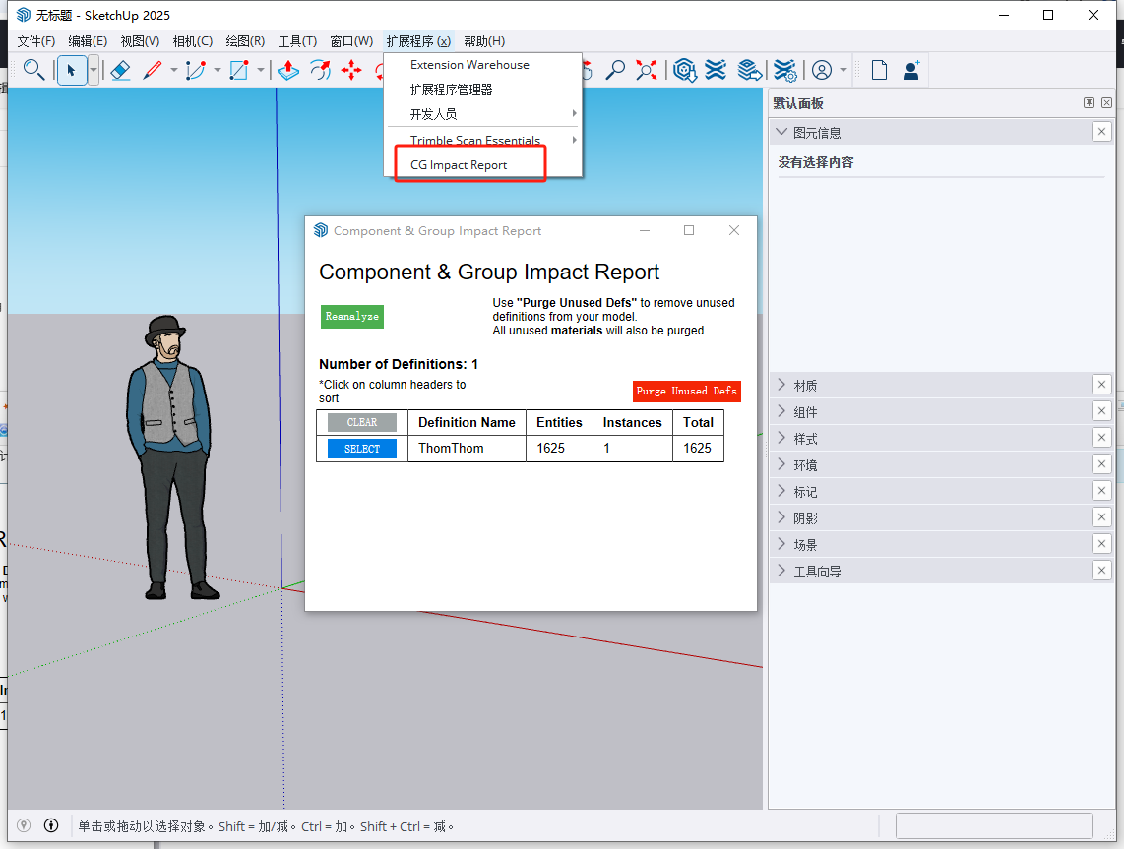Image resolution: width=1124 pixels, height=849 pixels.
Task: Click the new blank document icon
Action: pyautogui.click(x=879, y=70)
